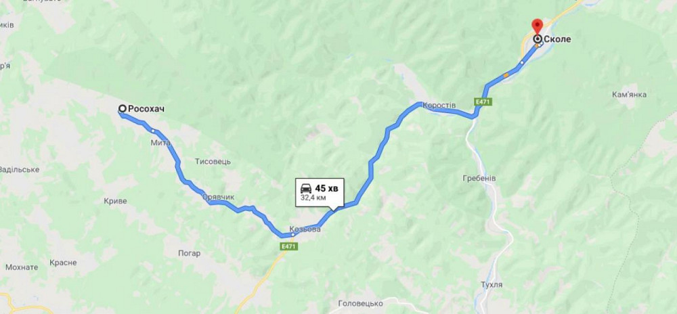Screen dimensions: 677x314
Task: Click the white waypoint dot near Мита
Action: tap(153, 130)
